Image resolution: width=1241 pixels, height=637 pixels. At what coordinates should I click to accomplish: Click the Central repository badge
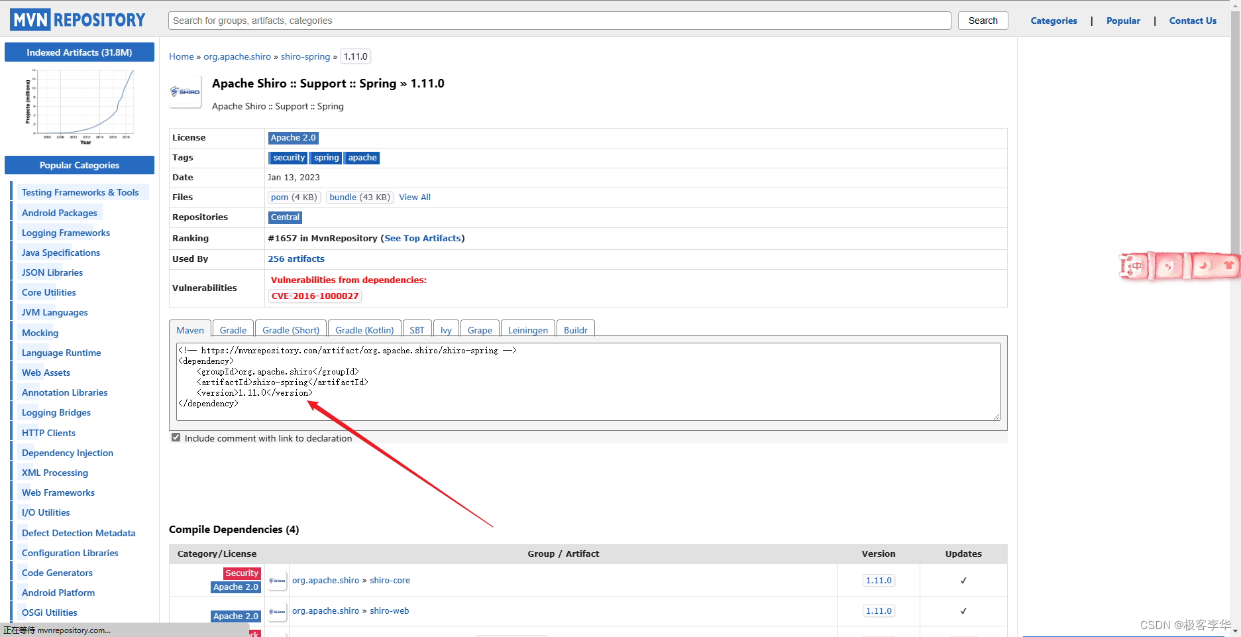click(286, 217)
